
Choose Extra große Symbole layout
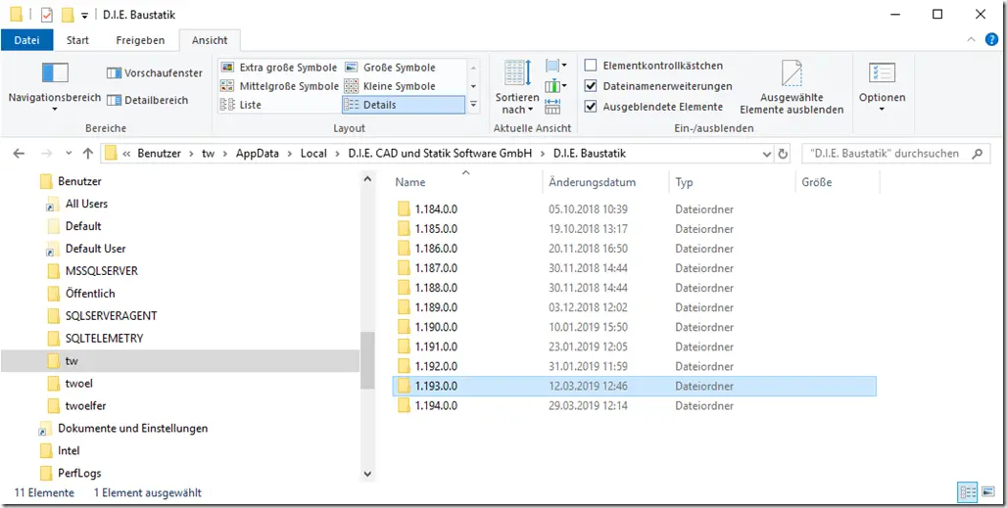tap(279, 68)
